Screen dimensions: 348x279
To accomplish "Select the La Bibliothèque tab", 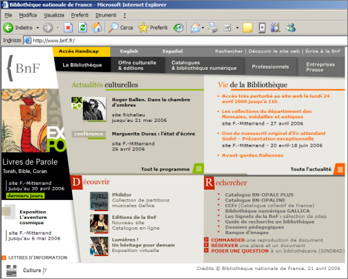I will (x=82, y=65).
